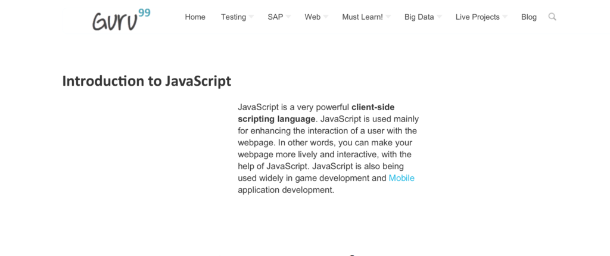Click the Big Data menu label
Screen dimensions: 610x256
[x=419, y=17]
